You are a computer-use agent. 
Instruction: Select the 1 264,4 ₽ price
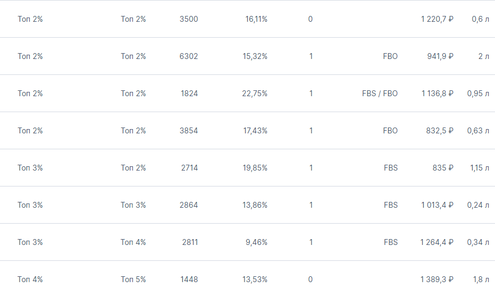tap(437, 242)
